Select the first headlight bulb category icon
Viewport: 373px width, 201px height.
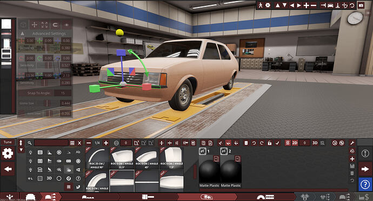[x=30, y=152]
